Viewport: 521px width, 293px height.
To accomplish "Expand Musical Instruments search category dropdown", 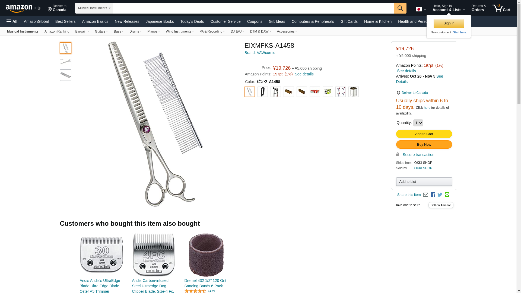I will (x=94, y=8).
